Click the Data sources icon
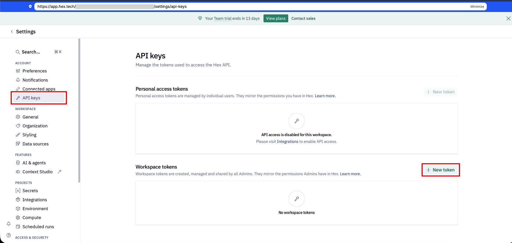Image resolution: width=512 pixels, height=243 pixels. coord(18,144)
